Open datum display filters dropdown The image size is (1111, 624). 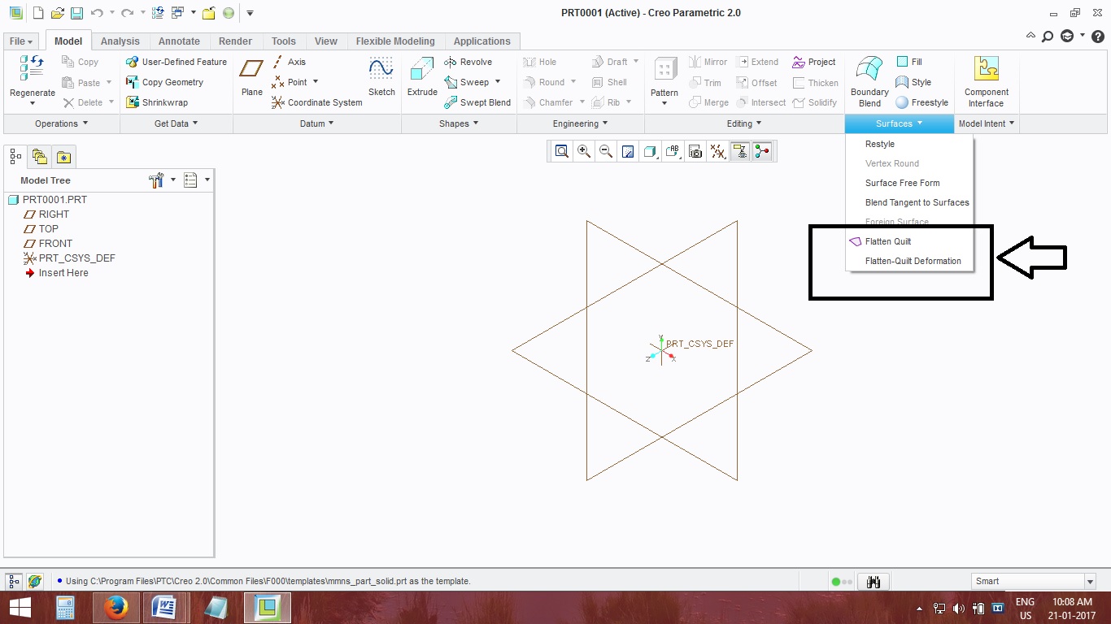(x=717, y=151)
